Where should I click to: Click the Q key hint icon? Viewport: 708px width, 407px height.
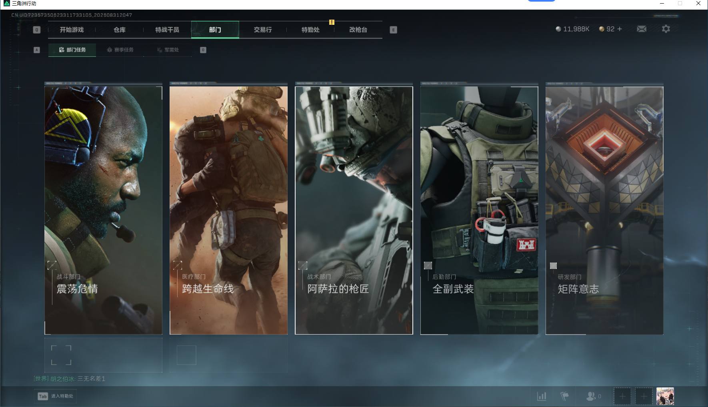[36, 30]
